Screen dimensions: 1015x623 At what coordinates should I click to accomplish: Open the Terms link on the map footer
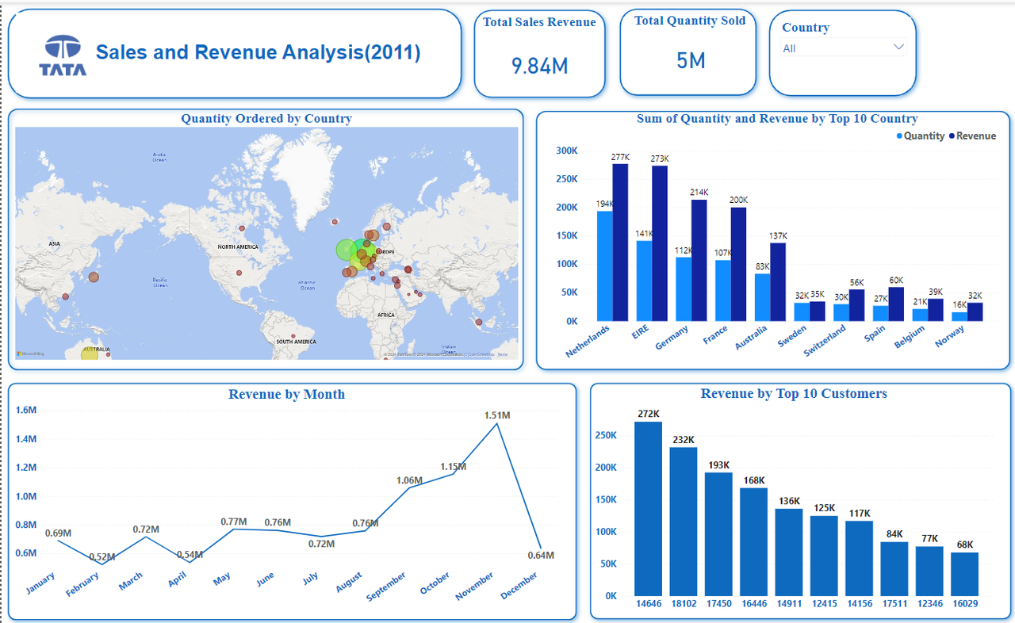504,354
